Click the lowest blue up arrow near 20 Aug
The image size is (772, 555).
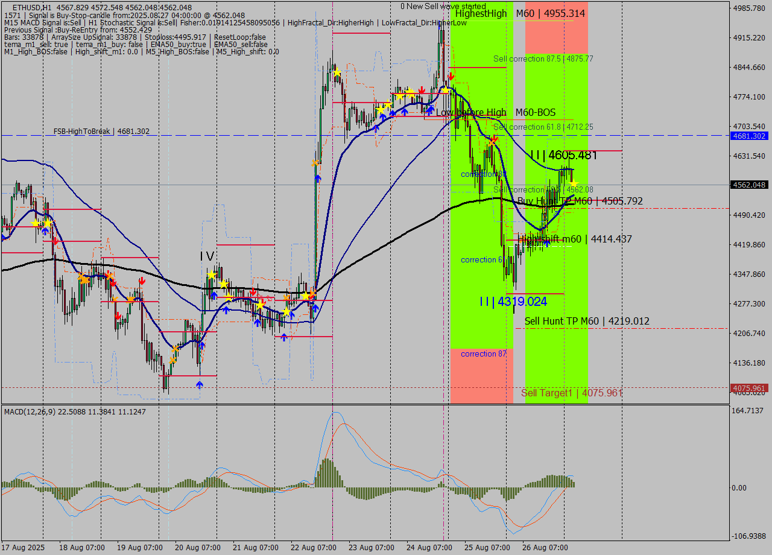coord(200,384)
